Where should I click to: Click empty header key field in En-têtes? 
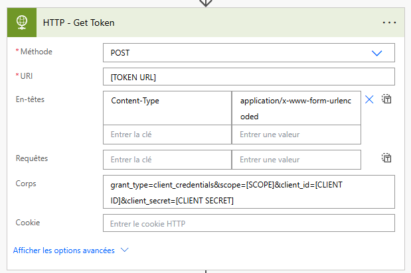(x=167, y=135)
